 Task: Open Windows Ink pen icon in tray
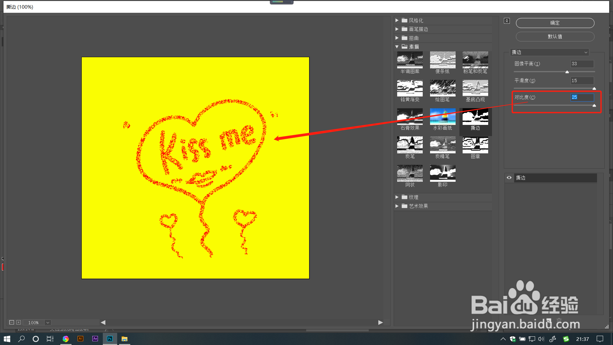point(553,339)
